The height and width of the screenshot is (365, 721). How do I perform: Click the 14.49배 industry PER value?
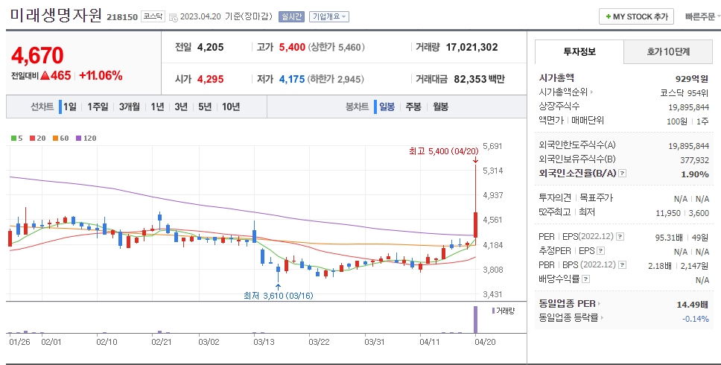click(693, 305)
